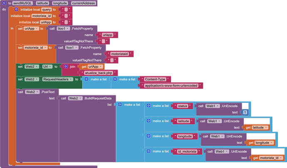
Task: Open the get urlApp variable dropdown
Action: tap(101, 67)
